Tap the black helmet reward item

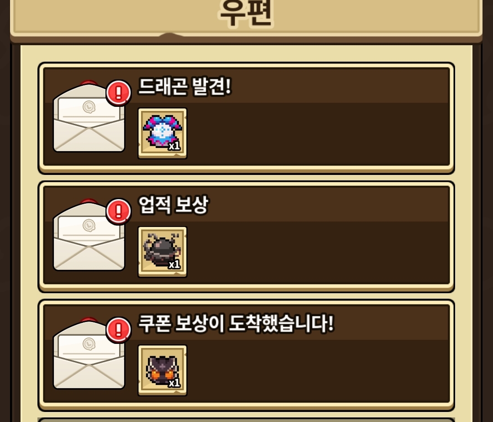tap(162, 252)
